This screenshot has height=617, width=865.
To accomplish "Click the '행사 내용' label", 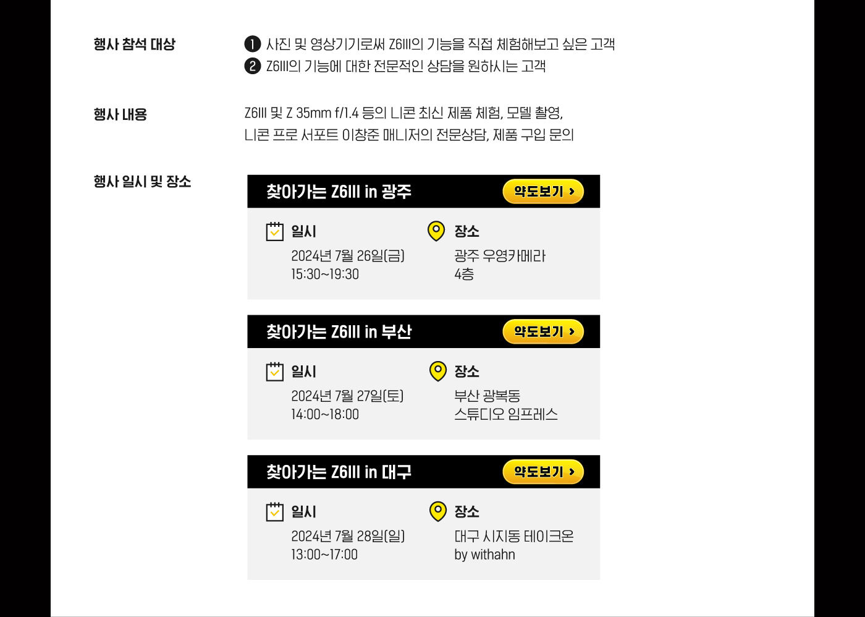I will click(x=120, y=114).
